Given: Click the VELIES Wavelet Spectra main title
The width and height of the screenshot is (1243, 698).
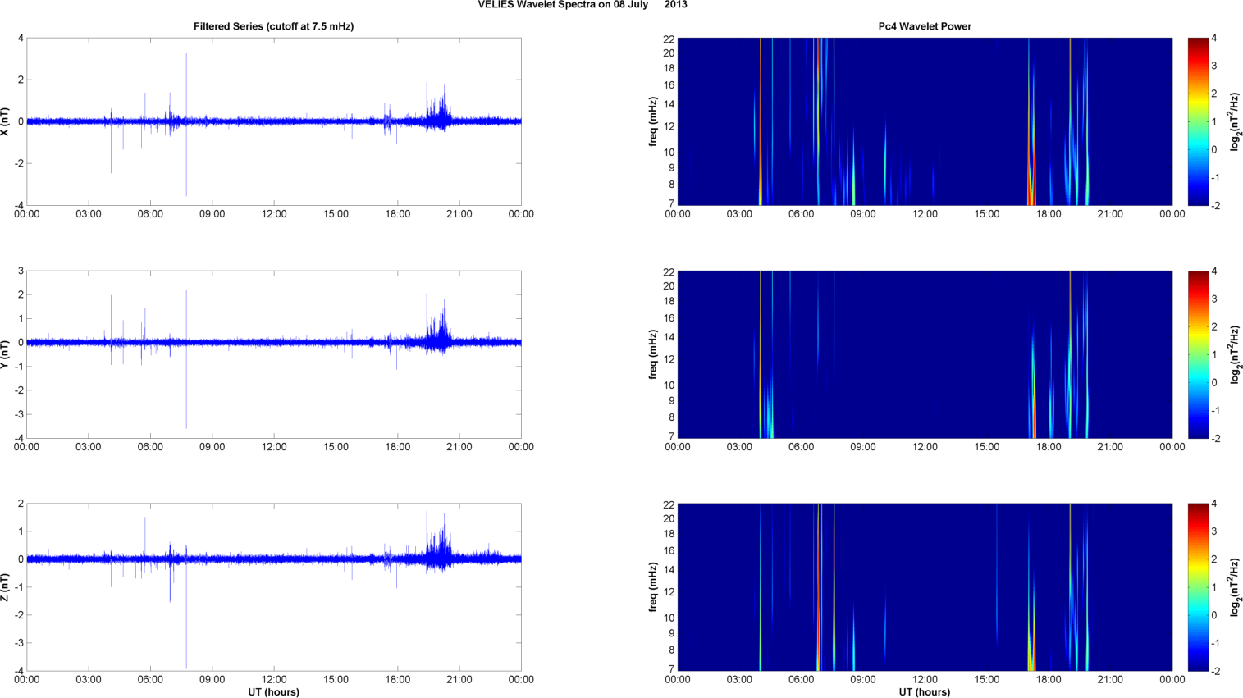Looking at the screenshot, I should [x=583, y=5].
